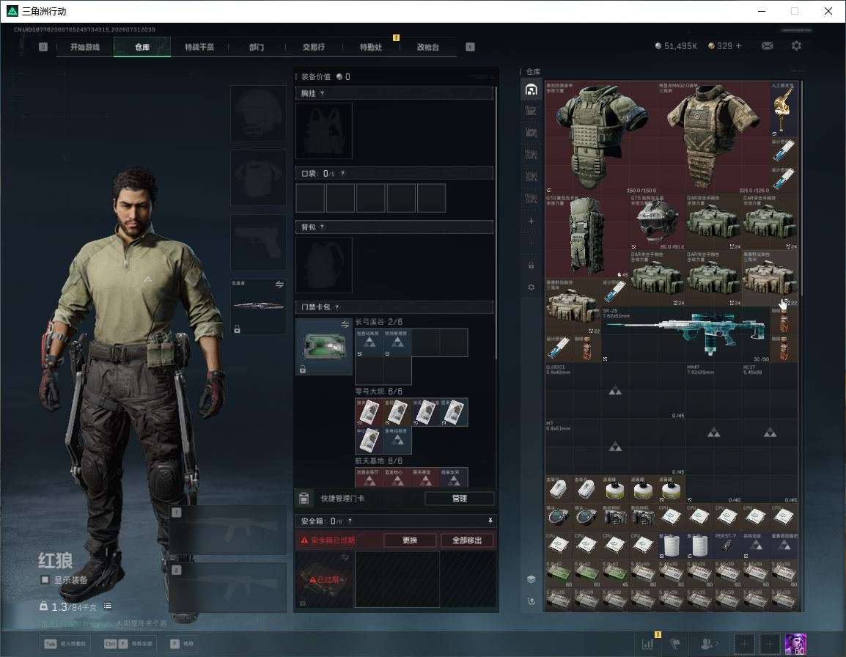Click the expired safe box 已过期 slot
Screen dimensions: 846x657
(x=324, y=579)
